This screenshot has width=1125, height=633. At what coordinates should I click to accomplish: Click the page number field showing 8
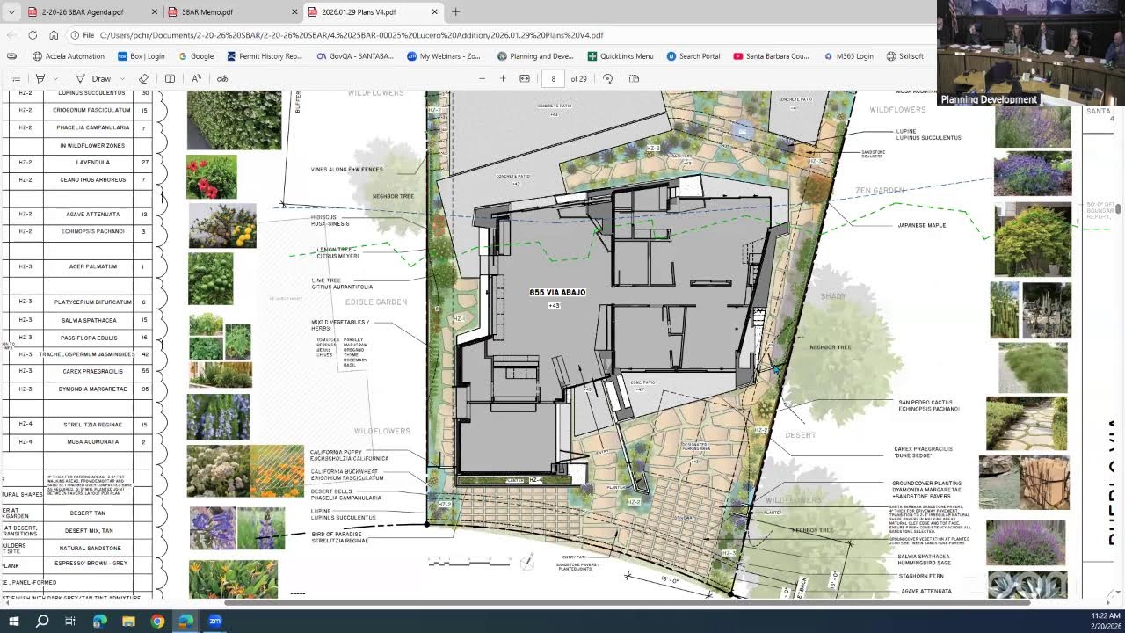tap(553, 78)
